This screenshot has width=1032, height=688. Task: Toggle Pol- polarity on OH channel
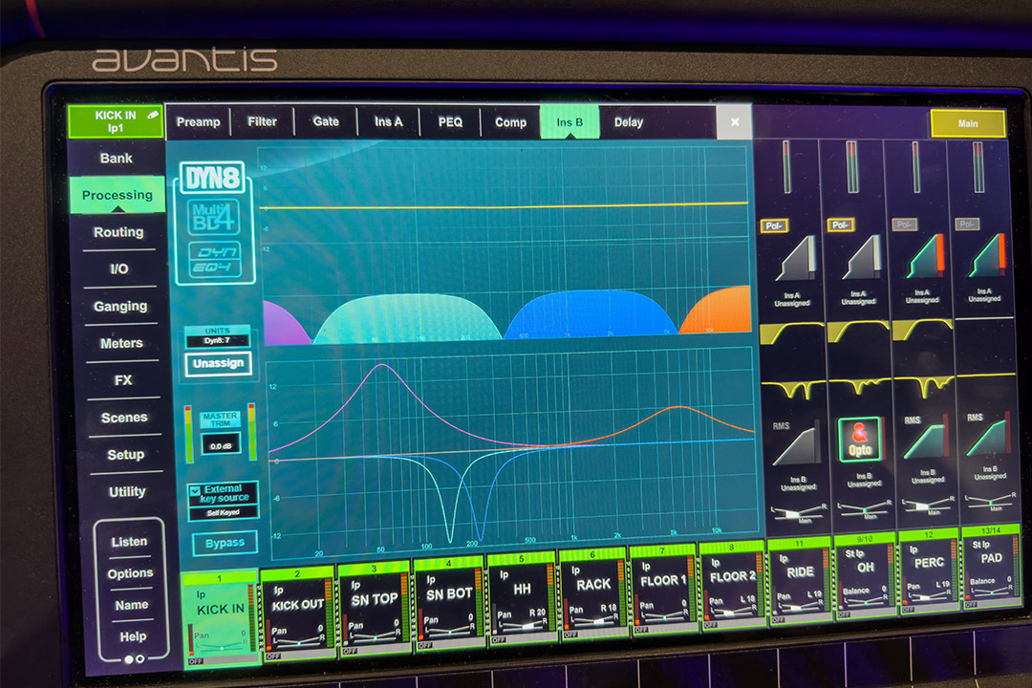(x=841, y=226)
